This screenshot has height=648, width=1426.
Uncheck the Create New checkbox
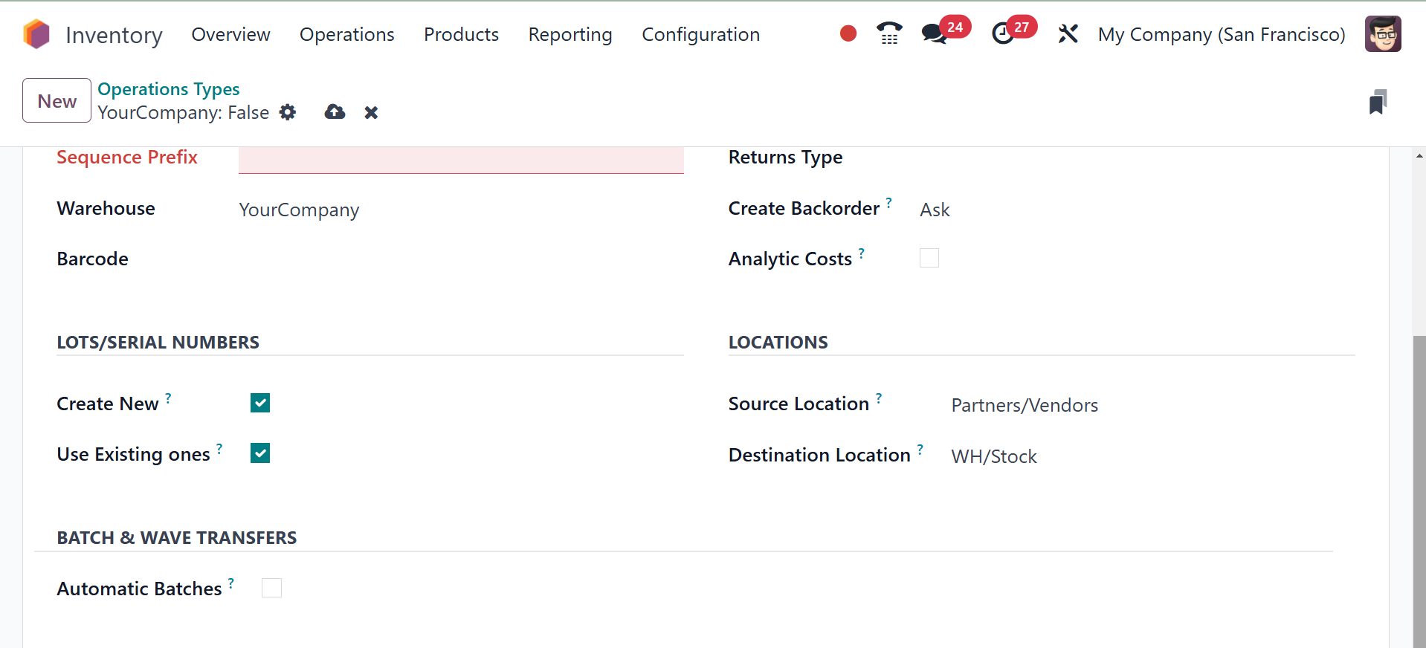(x=260, y=403)
